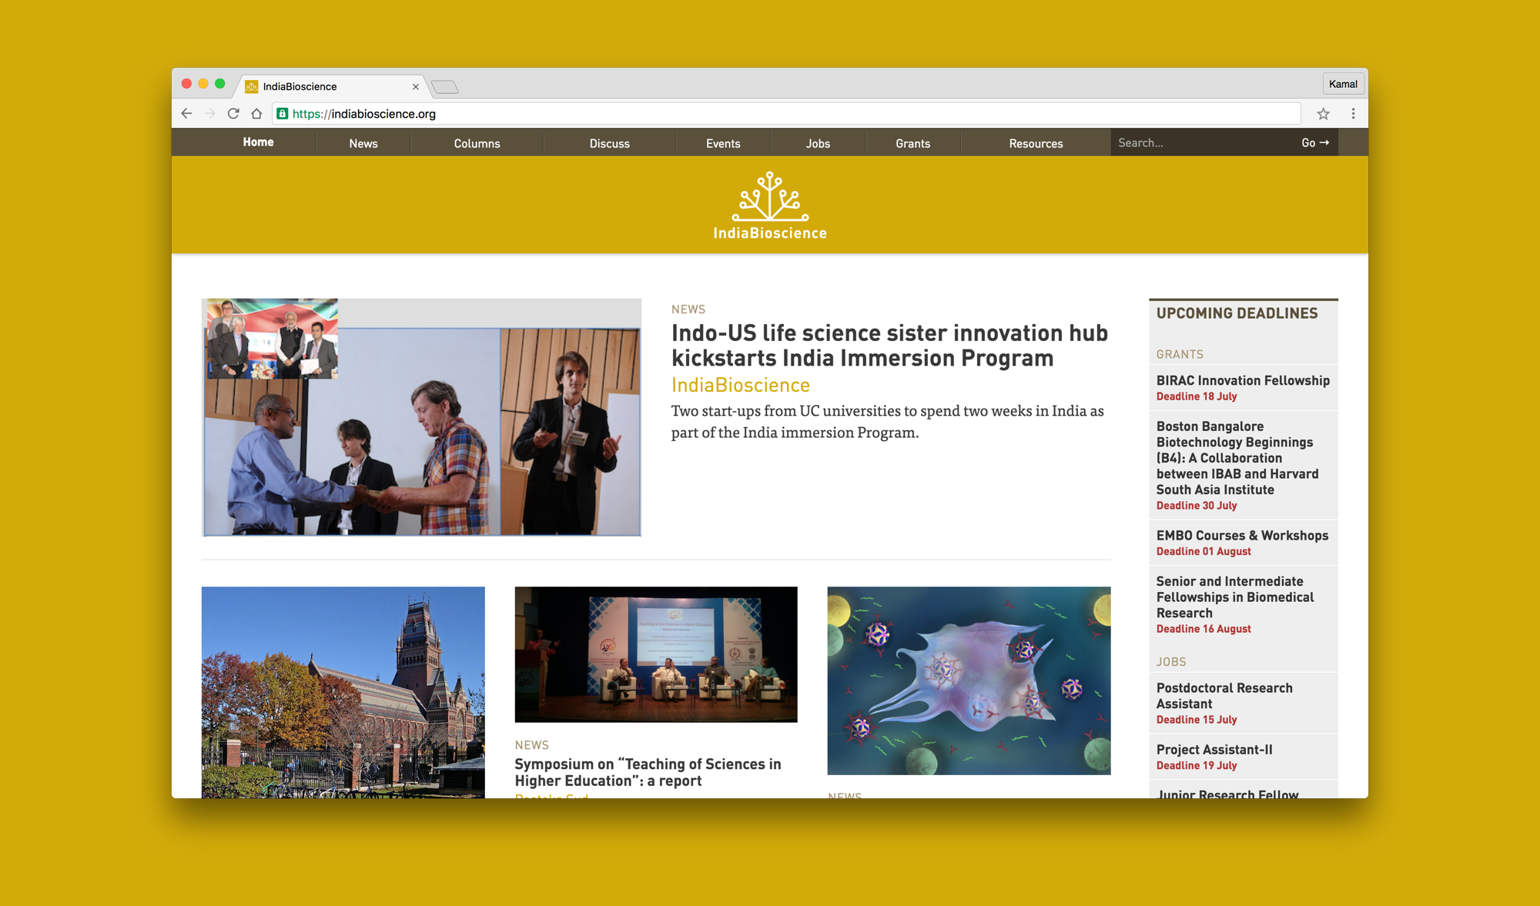Open the virus cell illustration
Viewport: 1540px width, 906px height.
click(969, 680)
